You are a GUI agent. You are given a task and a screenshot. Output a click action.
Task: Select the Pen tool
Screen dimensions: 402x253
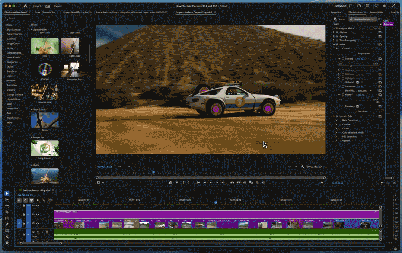point(7,224)
